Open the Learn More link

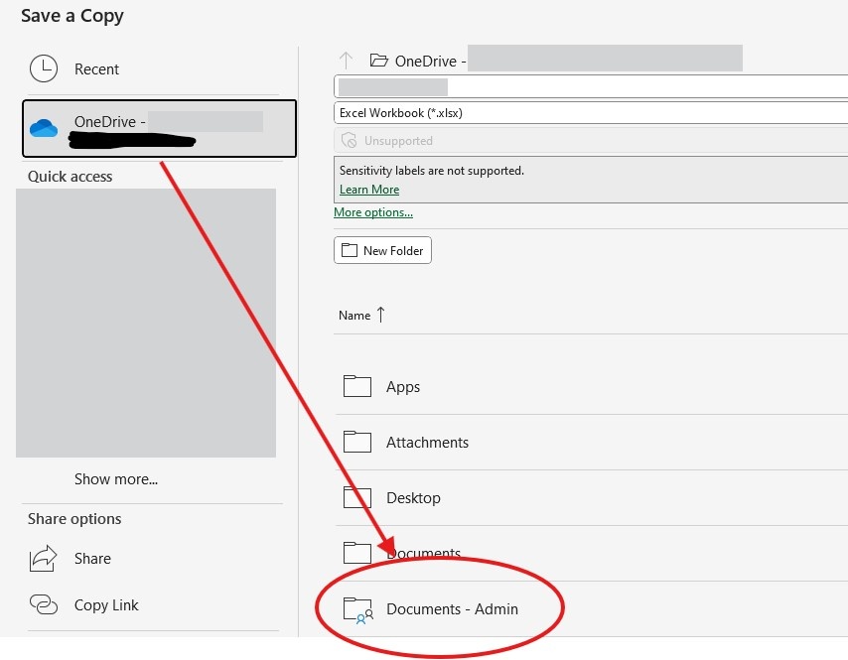pos(369,189)
